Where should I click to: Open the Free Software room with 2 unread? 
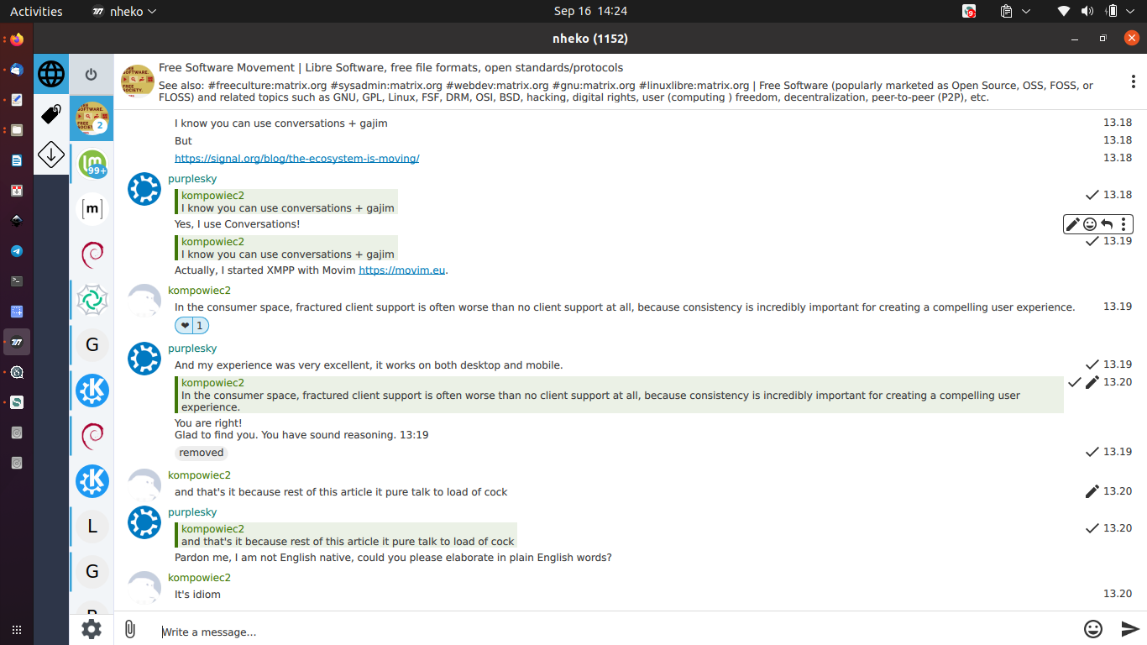click(x=92, y=118)
